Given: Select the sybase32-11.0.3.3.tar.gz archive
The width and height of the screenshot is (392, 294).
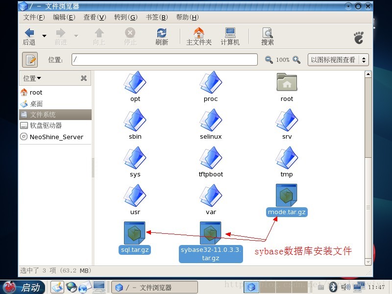Looking at the screenshot, I should click(210, 233).
